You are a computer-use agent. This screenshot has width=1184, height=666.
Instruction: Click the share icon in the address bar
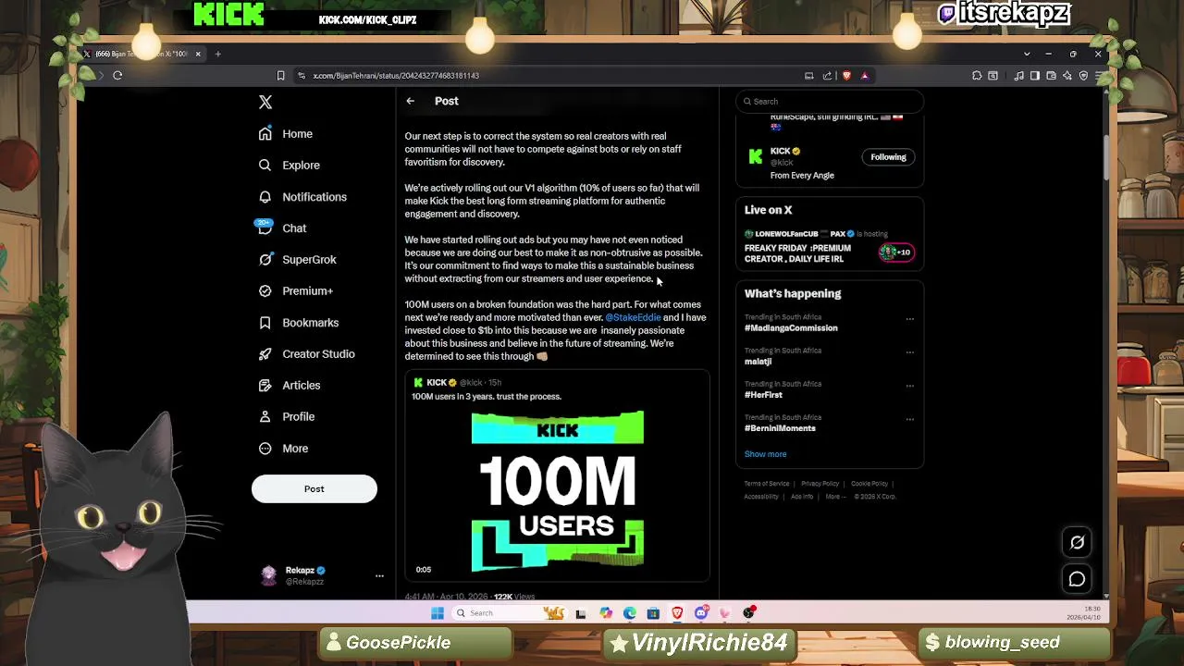(827, 76)
